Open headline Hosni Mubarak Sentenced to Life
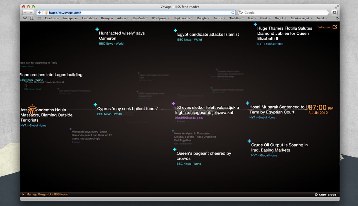This screenshot has height=206, width=358. 281,109
